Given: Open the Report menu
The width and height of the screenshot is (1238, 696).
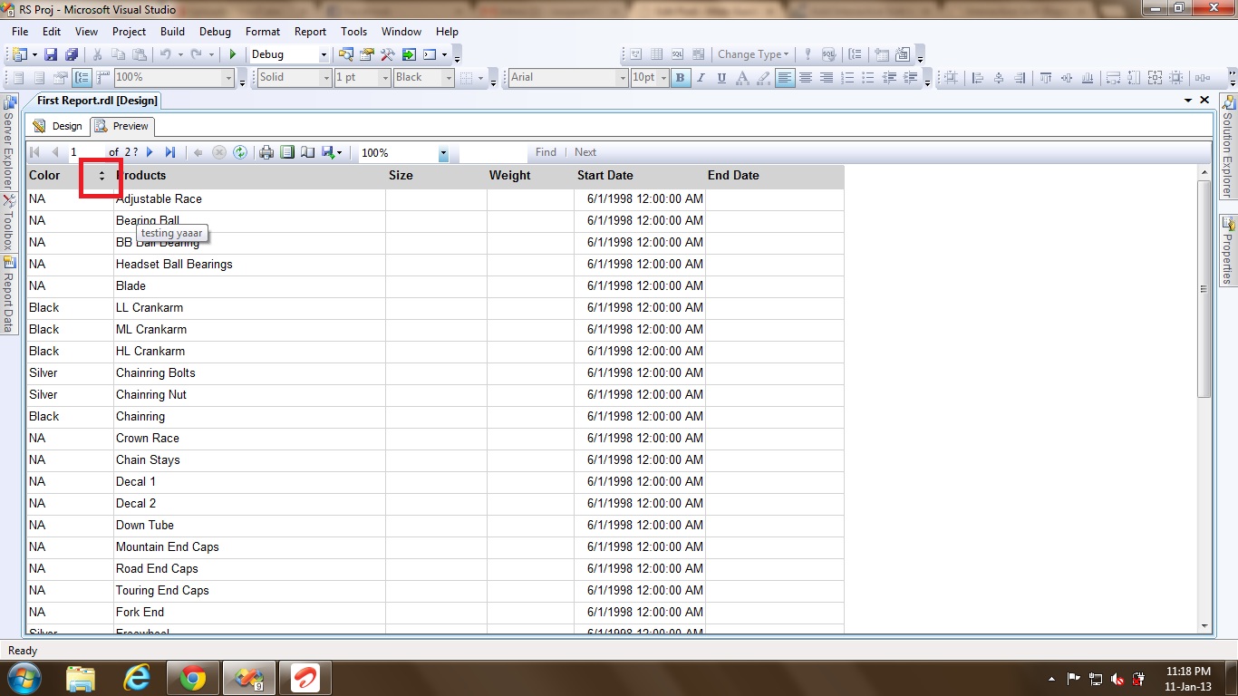Looking at the screenshot, I should click(310, 32).
